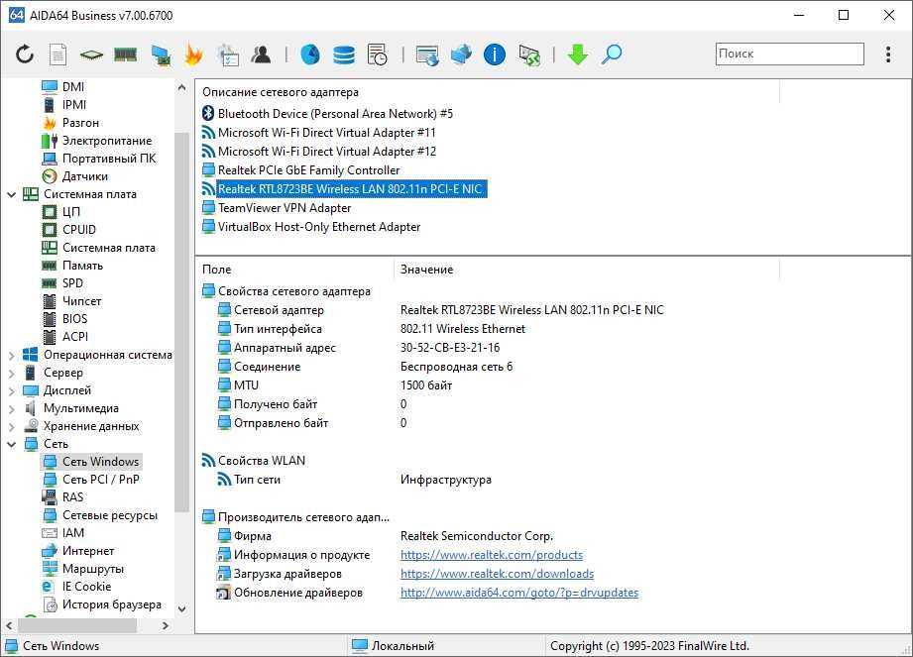
Task: Open the audit checklist toolbar icon
Action: pos(228,55)
